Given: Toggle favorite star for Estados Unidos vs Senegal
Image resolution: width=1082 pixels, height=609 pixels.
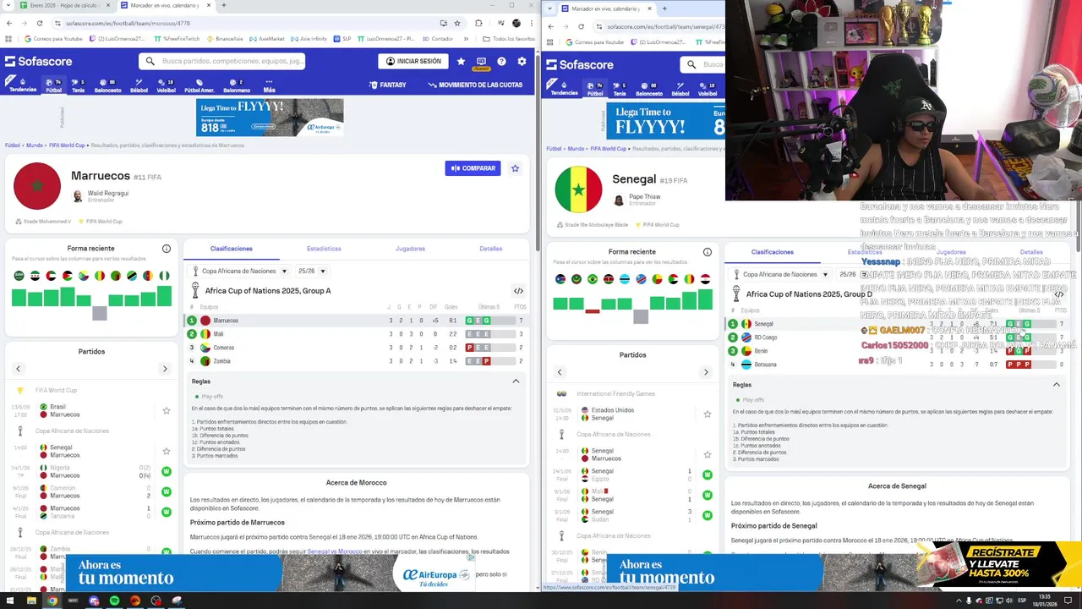Looking at the screenshot, I should [708, 414].
